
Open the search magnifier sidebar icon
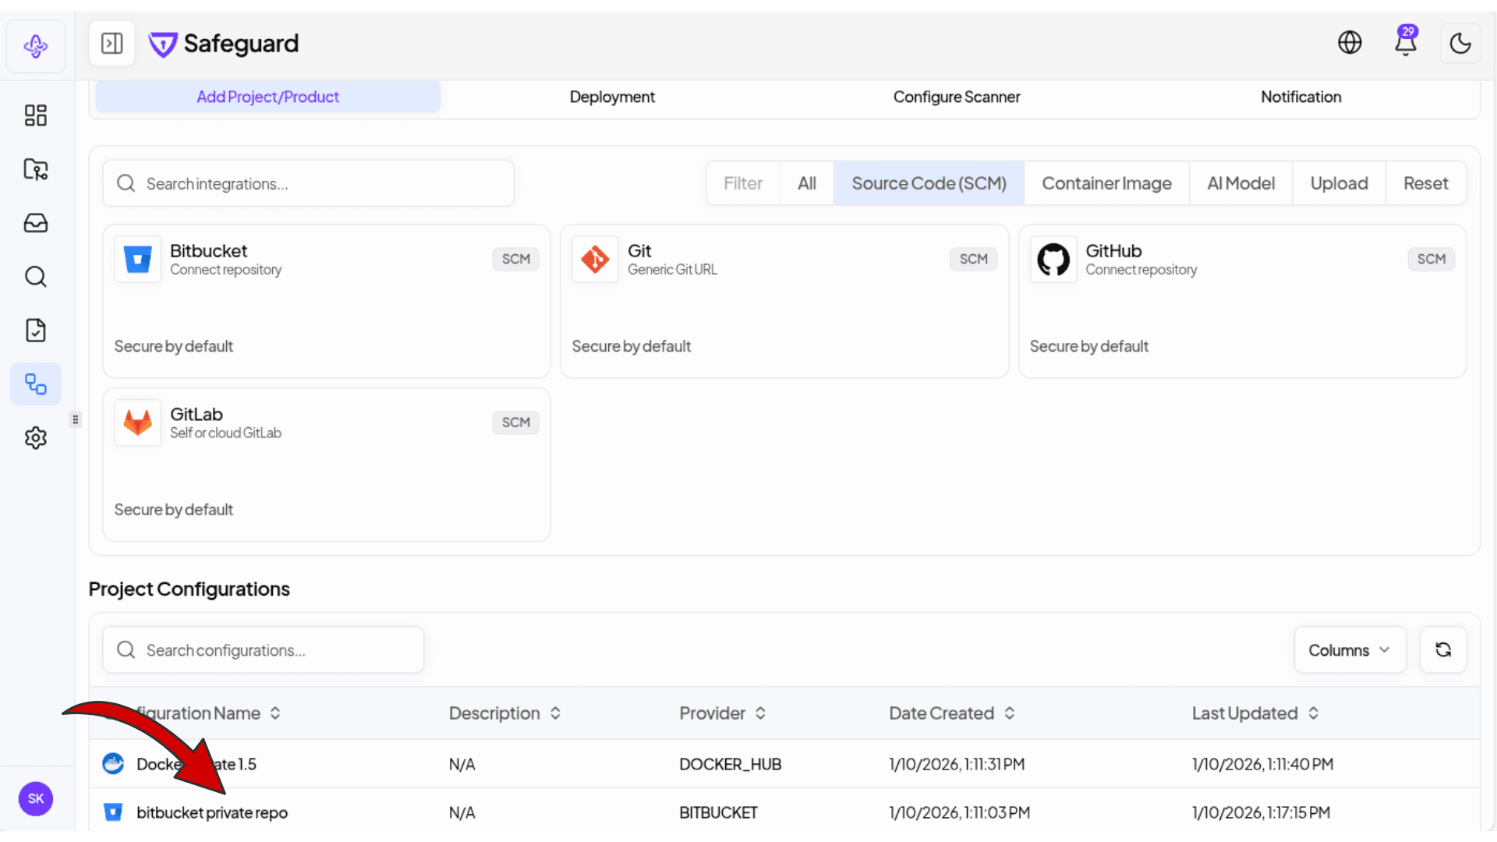point(36,277)
